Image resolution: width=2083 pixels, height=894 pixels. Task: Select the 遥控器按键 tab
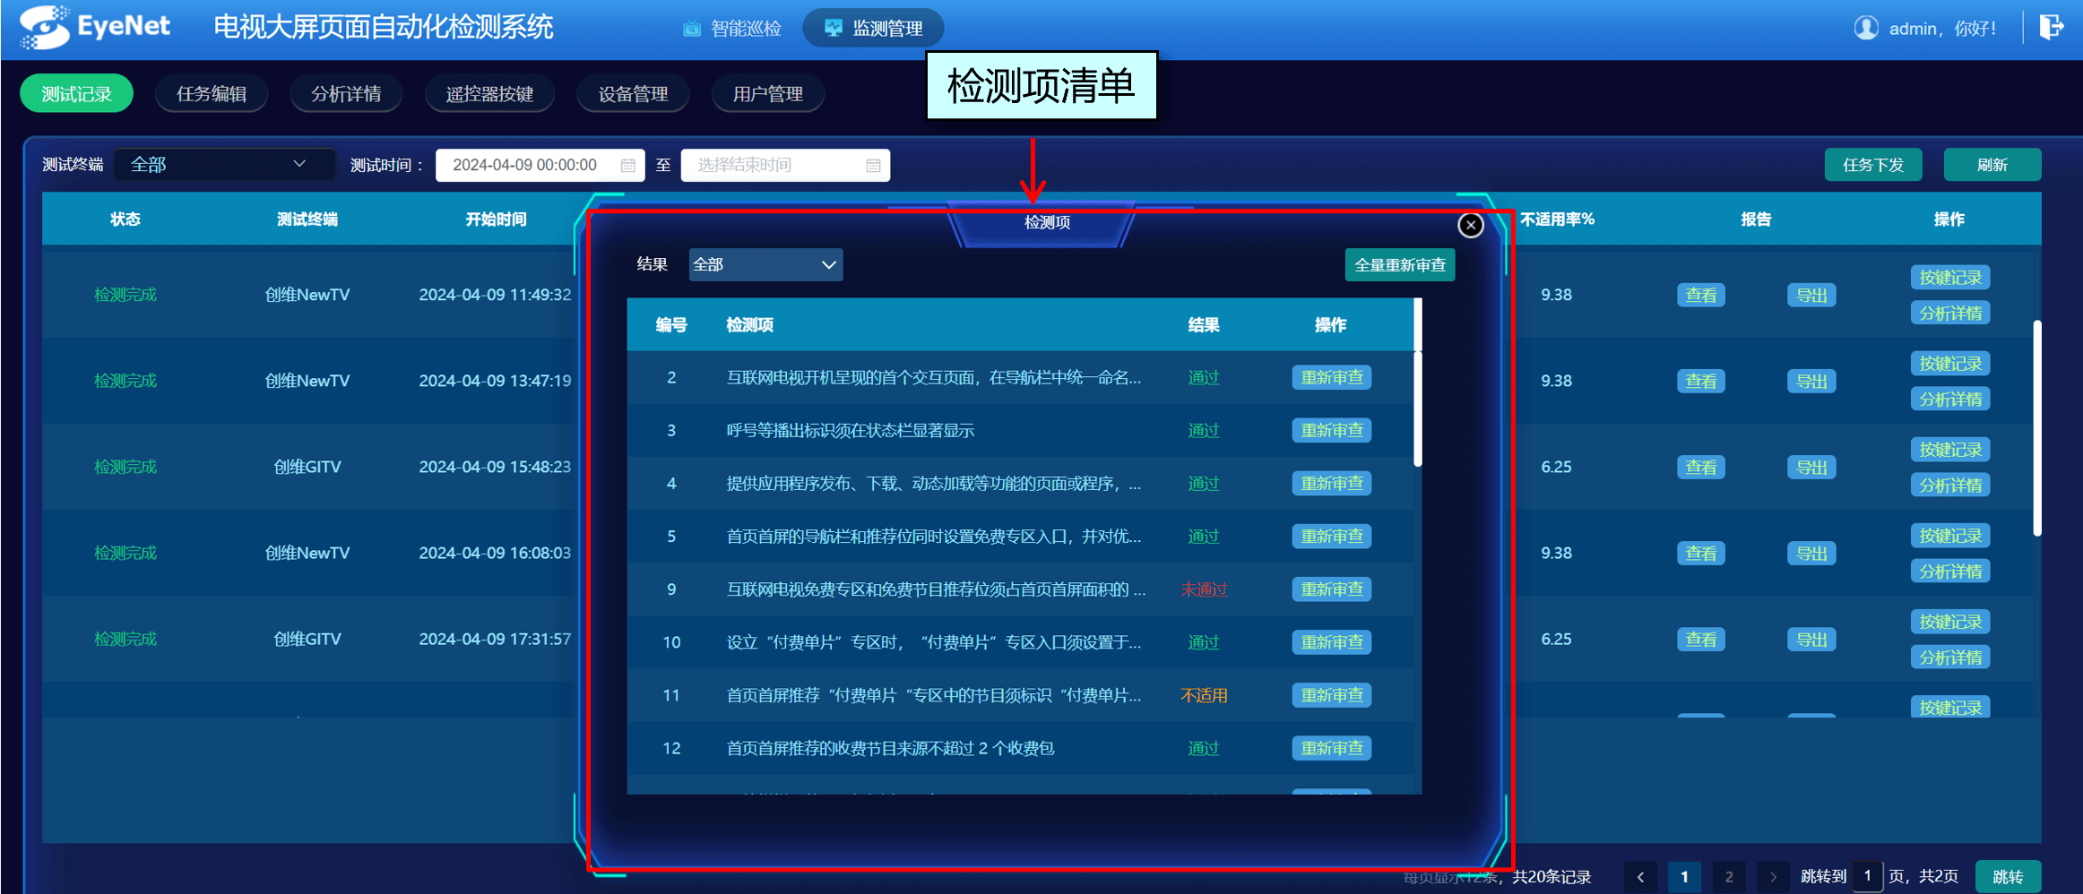(490, 93)
